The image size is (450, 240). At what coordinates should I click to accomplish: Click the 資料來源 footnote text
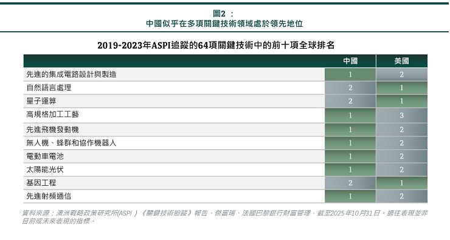[x=225, y=217]
